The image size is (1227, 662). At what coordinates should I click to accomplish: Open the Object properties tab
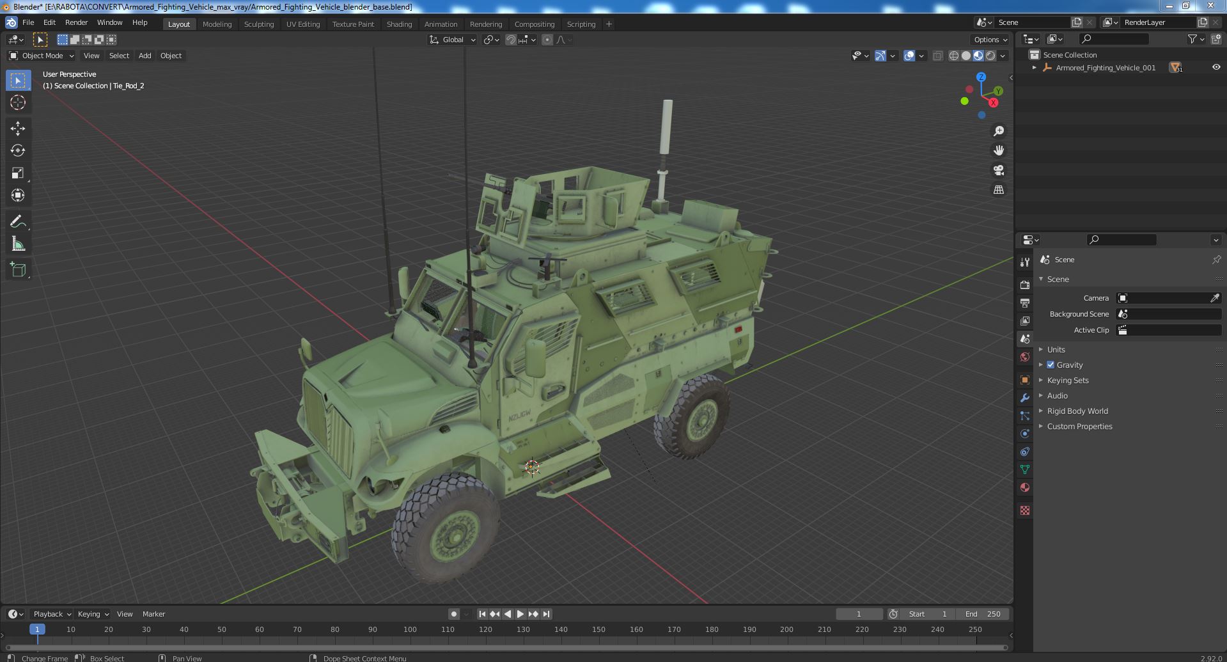click(x=1025, y=380)
